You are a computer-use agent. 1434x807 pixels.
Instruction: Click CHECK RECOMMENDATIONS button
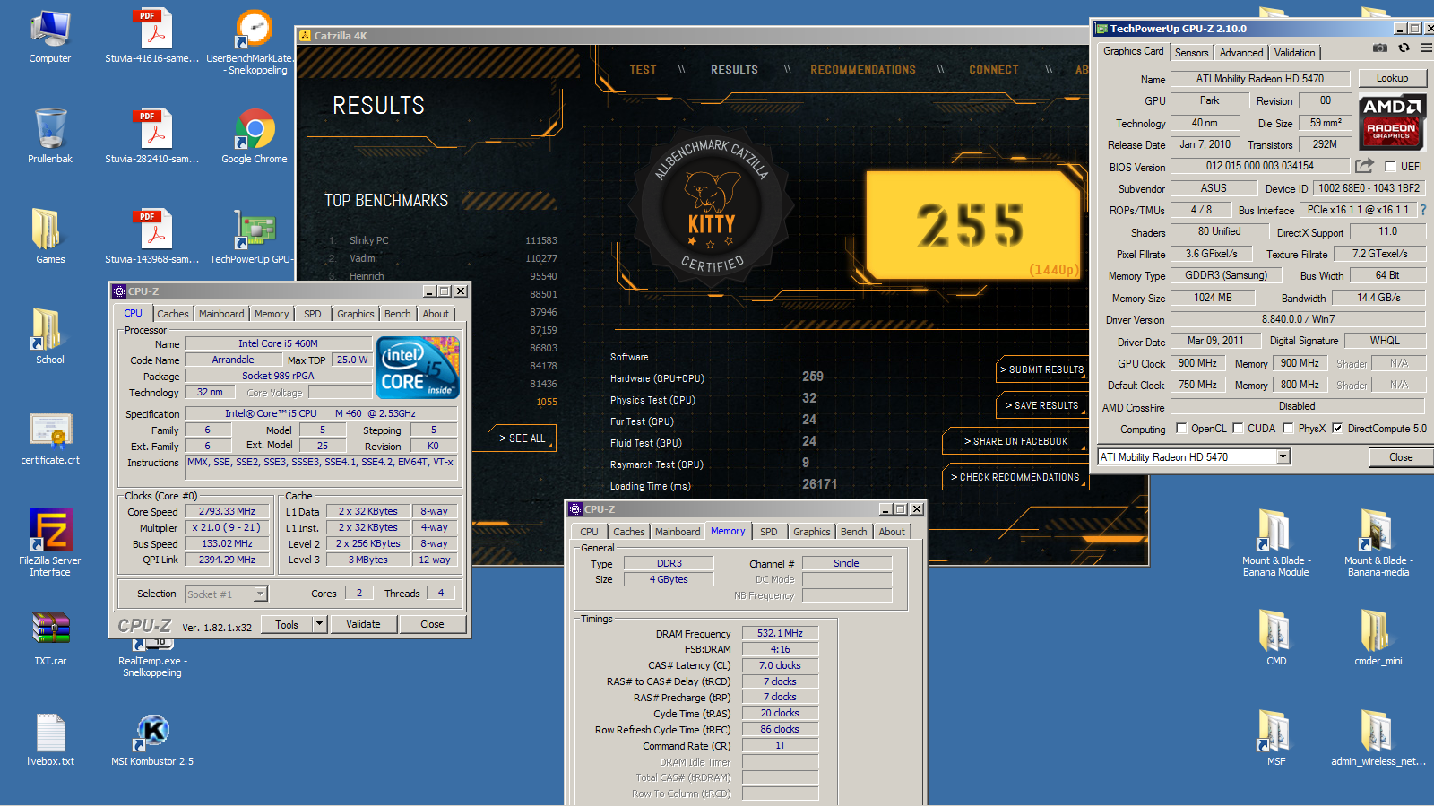tap(1015, 477)
